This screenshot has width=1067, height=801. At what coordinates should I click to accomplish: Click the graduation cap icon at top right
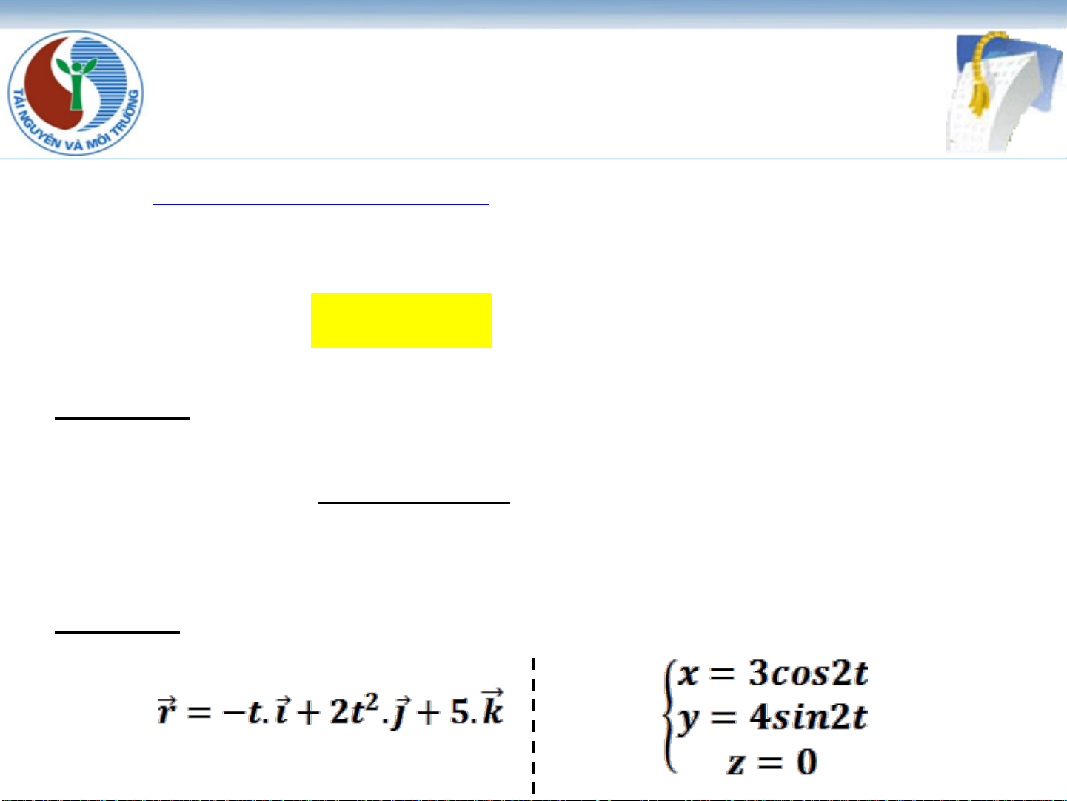click(x=1004, y=92)
